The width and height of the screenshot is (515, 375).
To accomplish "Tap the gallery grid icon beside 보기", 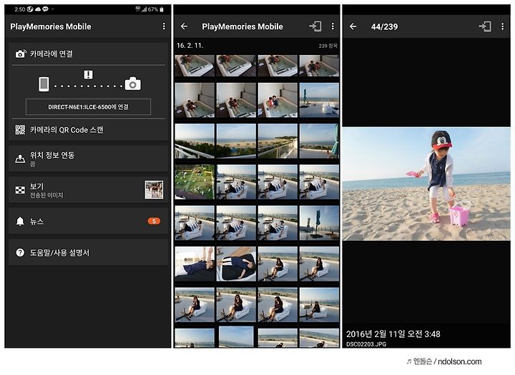I will [20, 190].
